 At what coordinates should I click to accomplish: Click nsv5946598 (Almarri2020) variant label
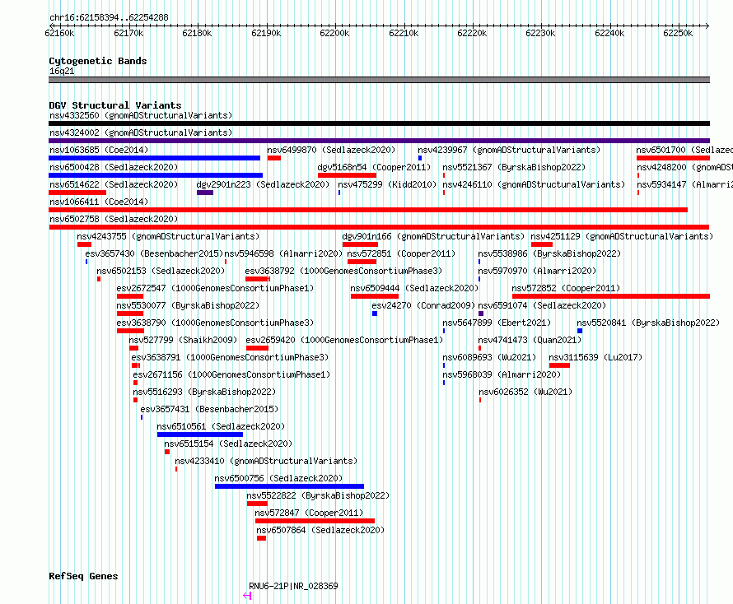click(283, 253)
